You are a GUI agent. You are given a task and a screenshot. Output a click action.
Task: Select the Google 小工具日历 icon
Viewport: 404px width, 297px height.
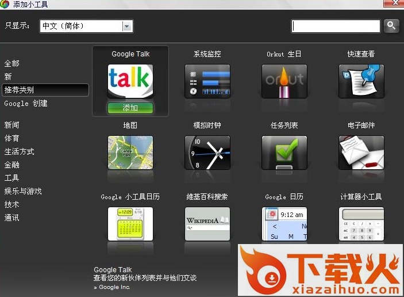pos(130,223)
